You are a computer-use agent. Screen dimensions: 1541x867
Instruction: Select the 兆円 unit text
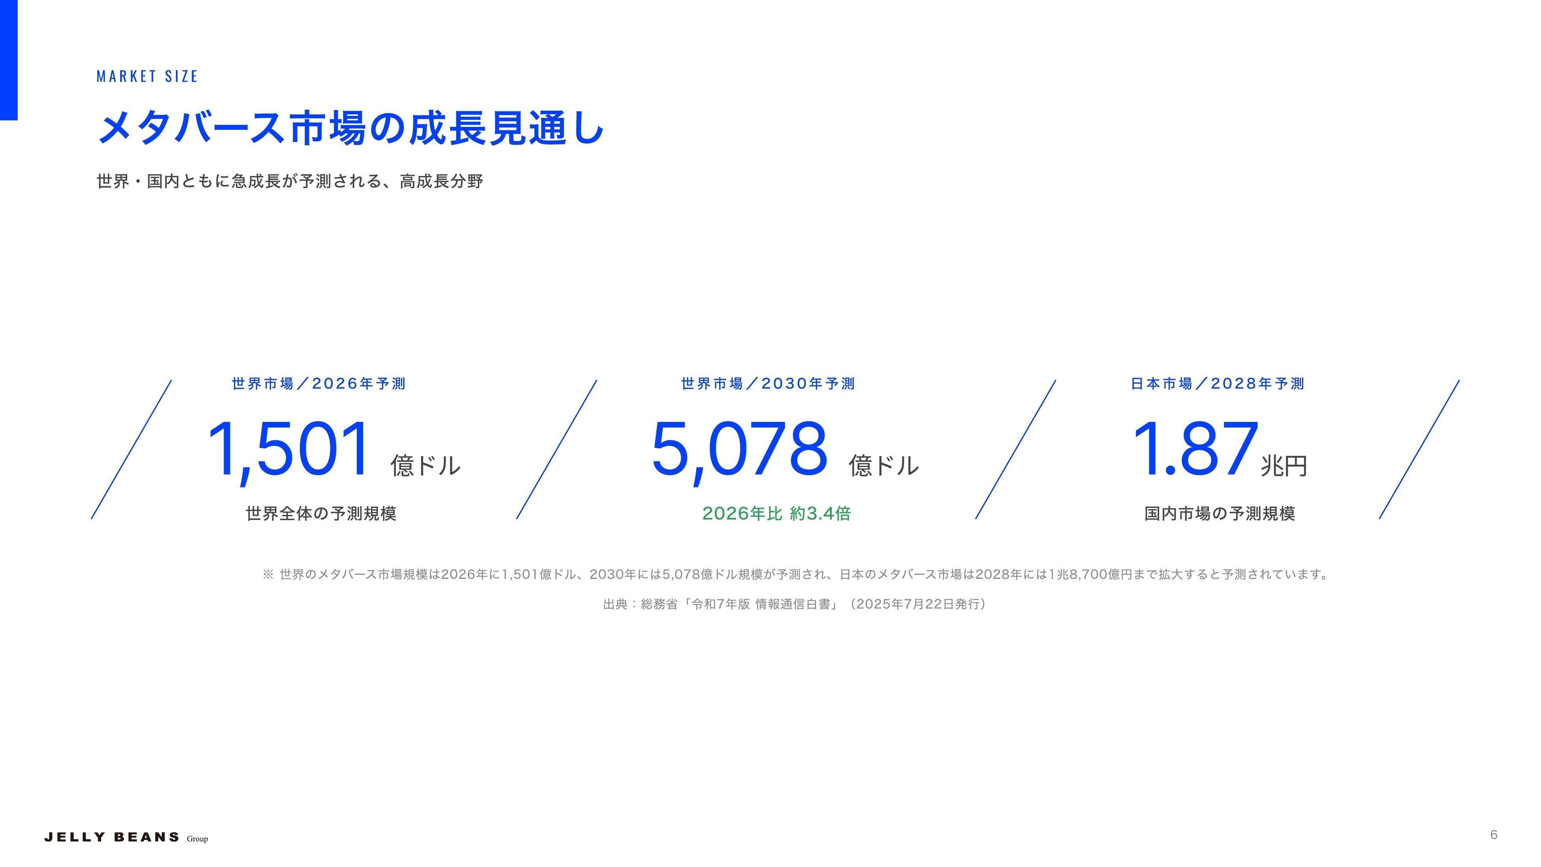(1284, 465)
